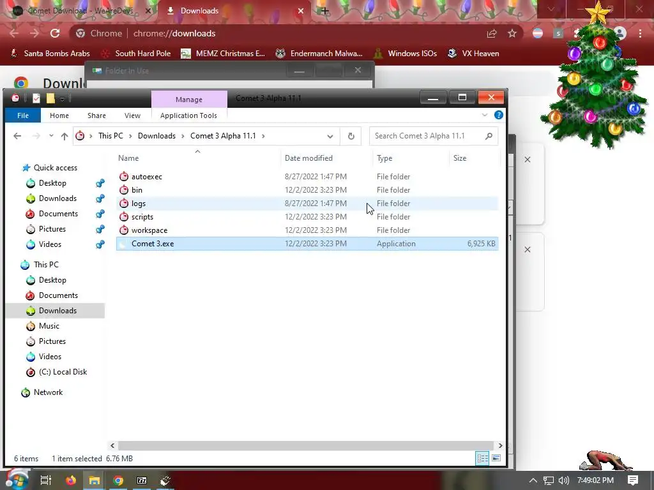The width and height of the screenshot is (654, 490).
Task: Open Pictures under This PC
Action: [52, 341]
